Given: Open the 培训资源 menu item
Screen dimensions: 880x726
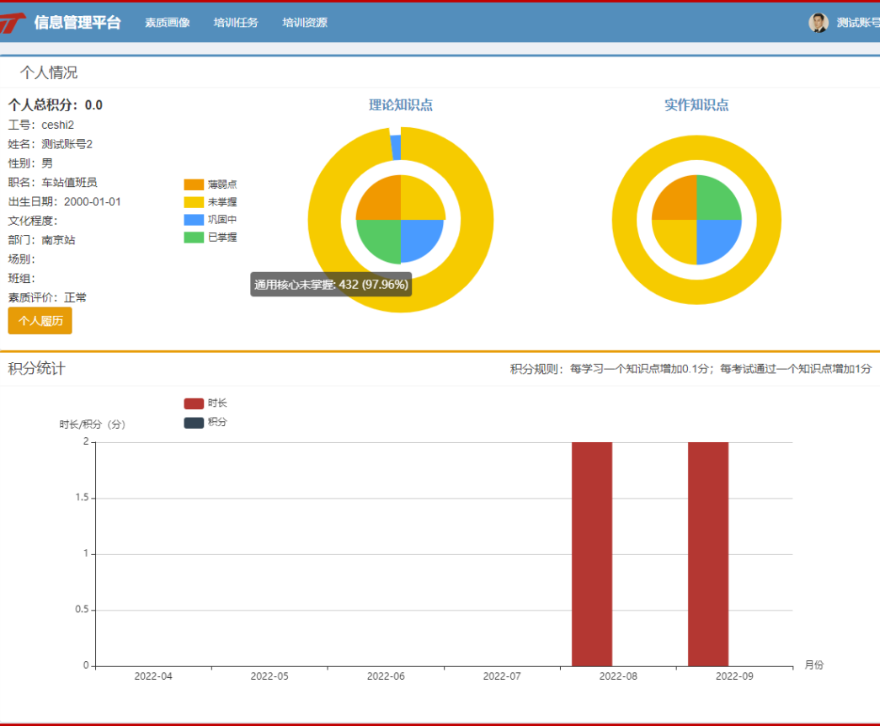Looking at the screenshot, I should tap(305, 23).
